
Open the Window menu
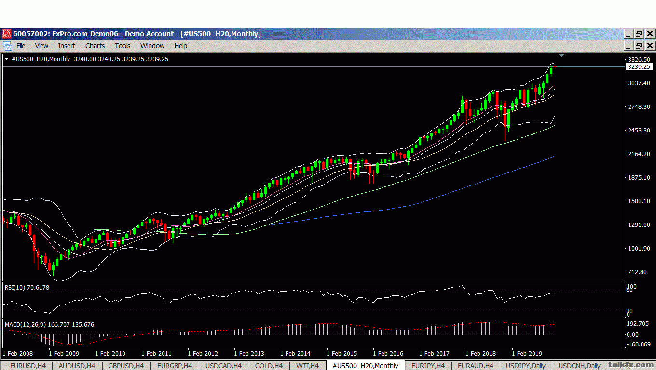(x=152, y=46)
